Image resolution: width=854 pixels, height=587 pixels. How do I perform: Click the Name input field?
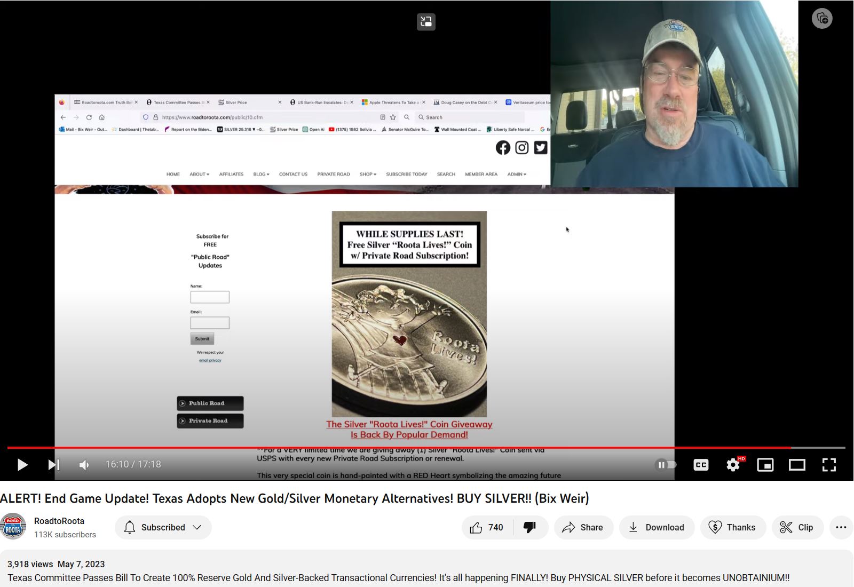click(210, 297)
